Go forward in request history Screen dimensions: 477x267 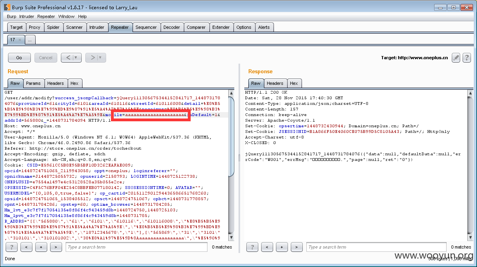point(92,58)
